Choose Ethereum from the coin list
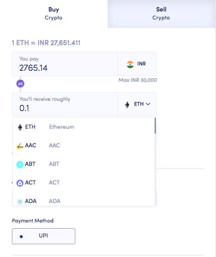This screenshot has width=216, height=257. [x=61, y=127]
